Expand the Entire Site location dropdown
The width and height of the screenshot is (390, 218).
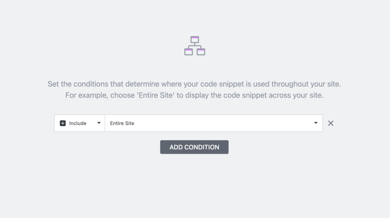(x=214, y=123)
